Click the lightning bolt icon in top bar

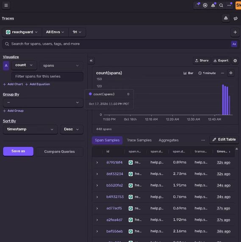pyautogui.click(x=205, y=5)
